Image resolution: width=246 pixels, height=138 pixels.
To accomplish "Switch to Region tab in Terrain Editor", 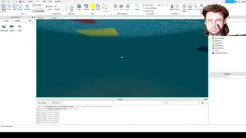I will click(18, 21).
